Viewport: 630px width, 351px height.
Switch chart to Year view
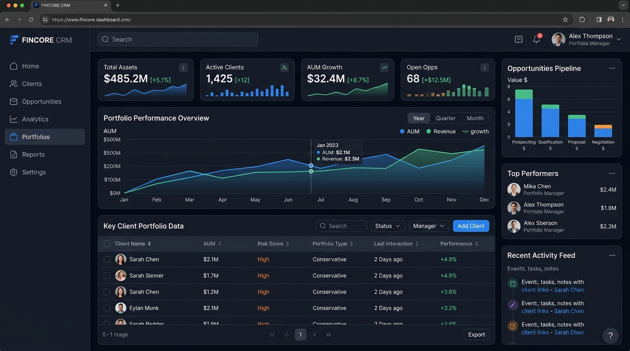(x=419, y=118)
